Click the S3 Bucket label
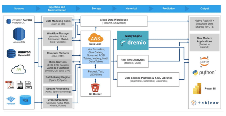226x116 pixels. pyautogui.click(x=95, y=94)
